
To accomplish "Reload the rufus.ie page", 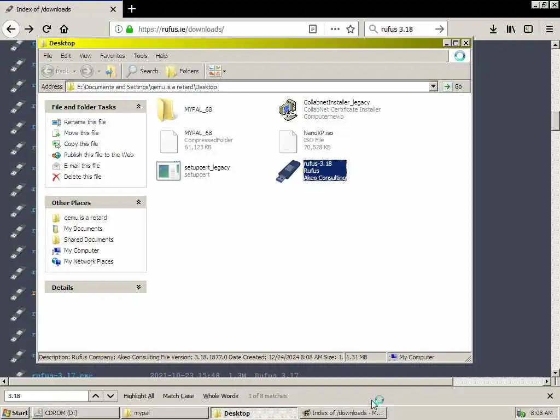I will tap(47, 29).
